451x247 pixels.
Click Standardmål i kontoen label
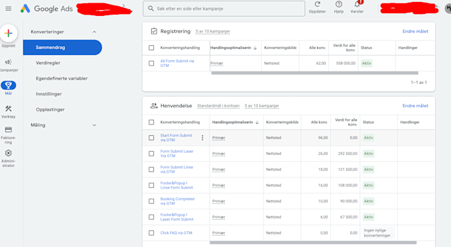[218, 106]
